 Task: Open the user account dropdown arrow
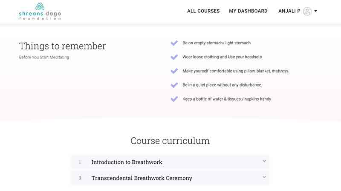(x=316, y=12)
